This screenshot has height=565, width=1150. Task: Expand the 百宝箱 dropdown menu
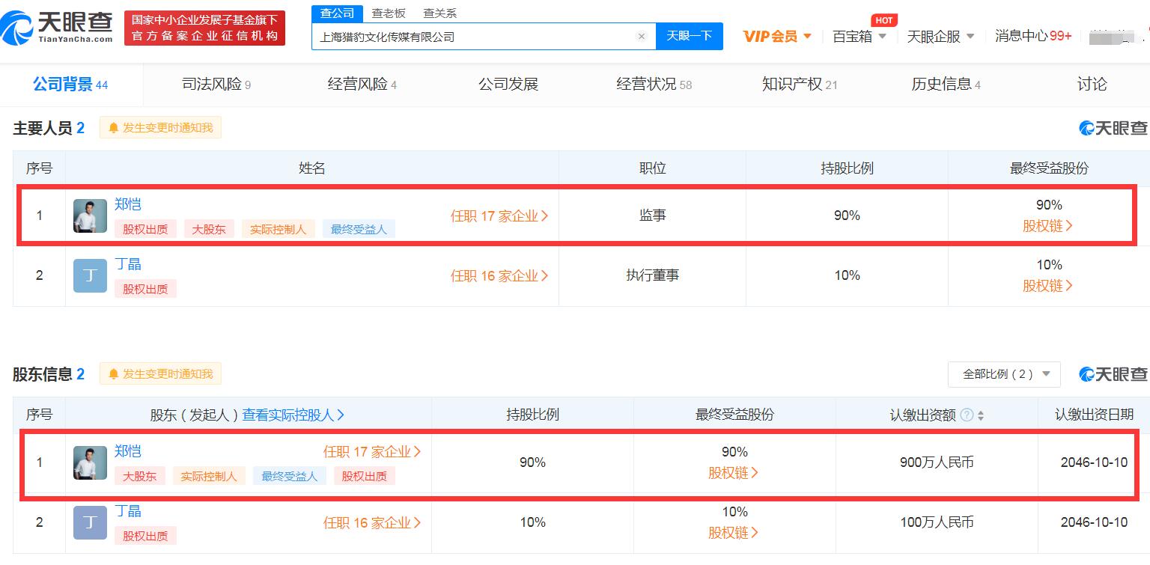(x=859, y=36)
